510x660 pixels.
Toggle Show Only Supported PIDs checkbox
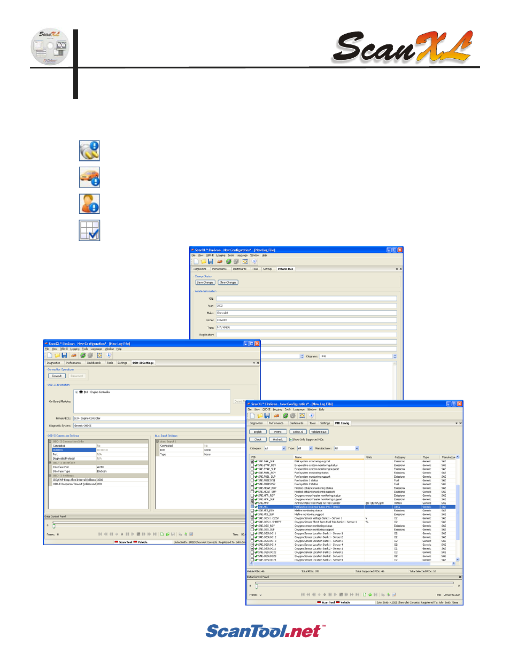click(x=291, y=439)
